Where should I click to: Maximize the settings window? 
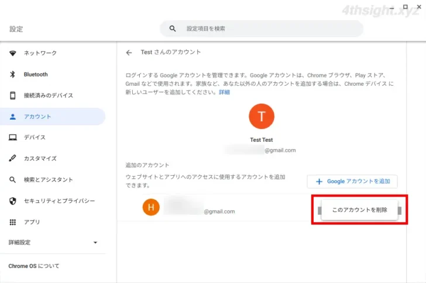click(x=406, y=7)
